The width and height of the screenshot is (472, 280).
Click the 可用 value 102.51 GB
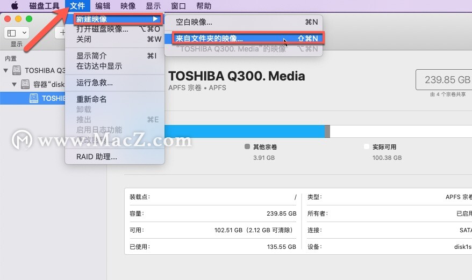click(x=254, y=230)
